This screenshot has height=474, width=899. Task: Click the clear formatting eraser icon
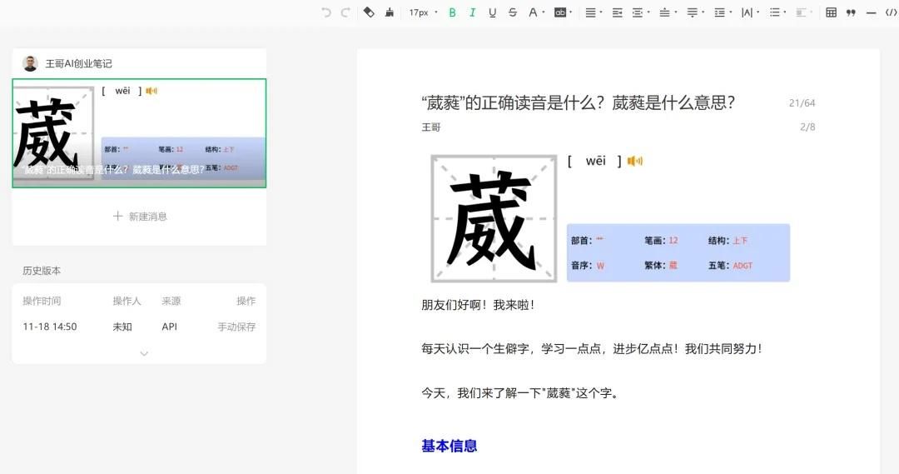tap(369, 12)
